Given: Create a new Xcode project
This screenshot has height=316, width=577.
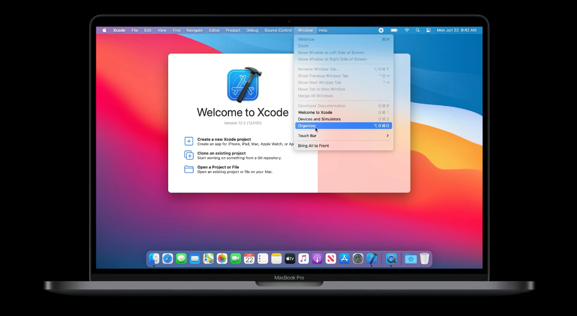Looking at the screenshot, I should pos(239,141).
